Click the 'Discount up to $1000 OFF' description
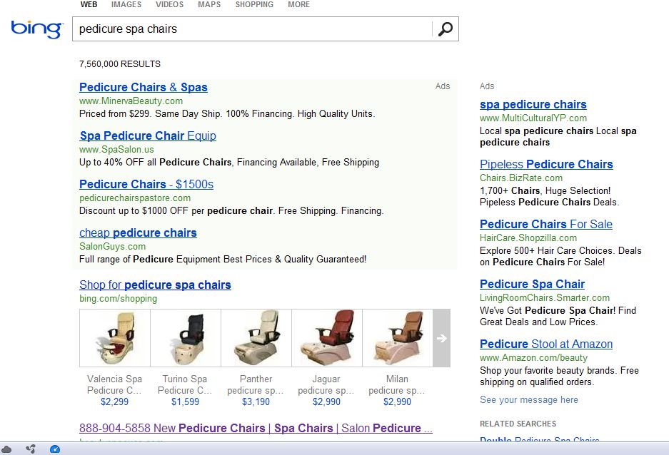The image size is (669, 455). 231,211
